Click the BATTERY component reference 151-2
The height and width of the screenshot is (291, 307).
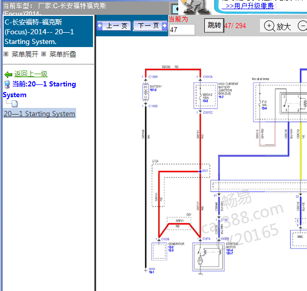[x=153, y=90]
